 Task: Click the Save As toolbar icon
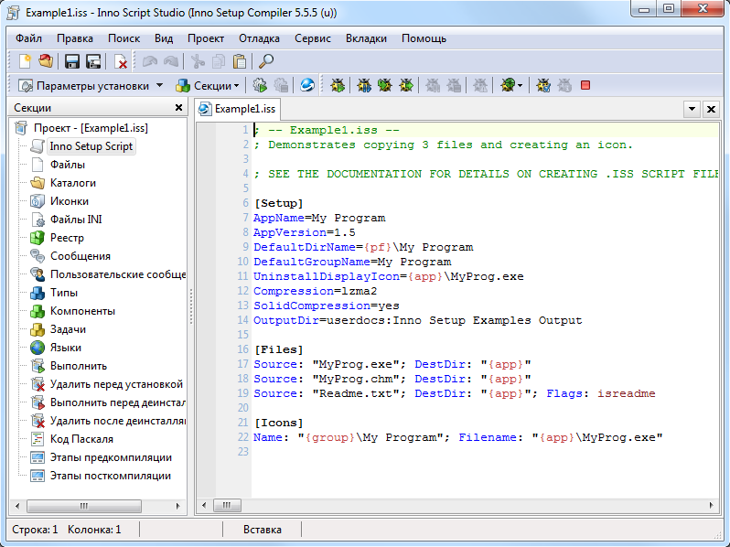[x=93, y=61]
